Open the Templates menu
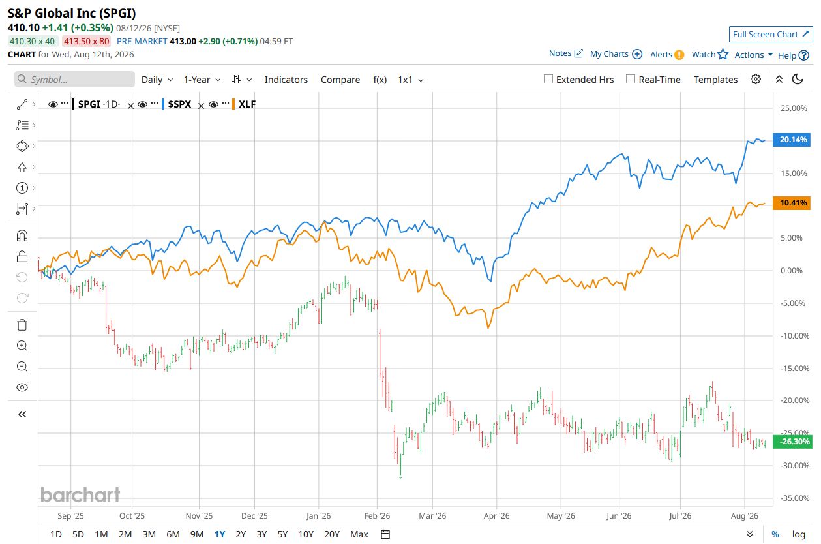This screenshot has width=821, height=544. click(x=715, y=79)
